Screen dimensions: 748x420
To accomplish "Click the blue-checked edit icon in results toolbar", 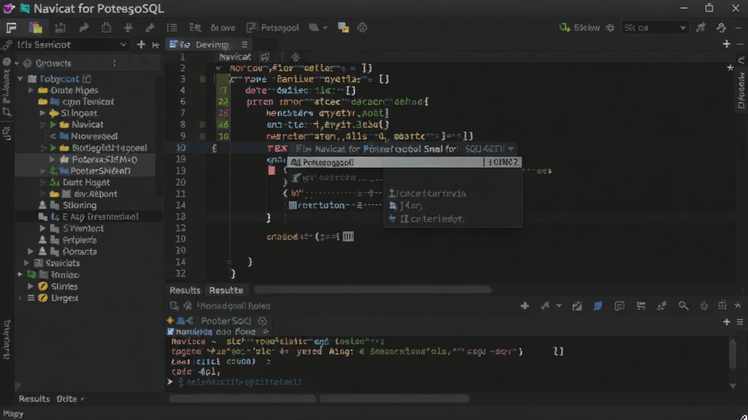I will (577, 306).
